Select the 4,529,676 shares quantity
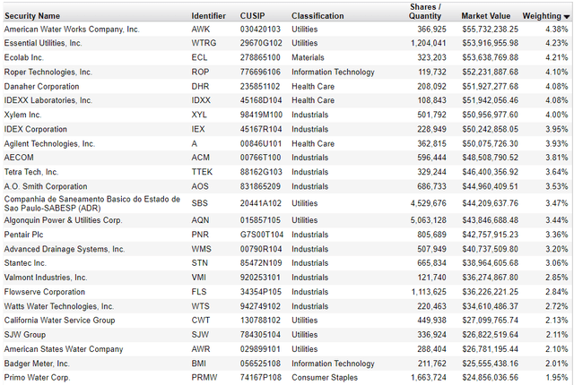The image size is (574, 385). 429,203
